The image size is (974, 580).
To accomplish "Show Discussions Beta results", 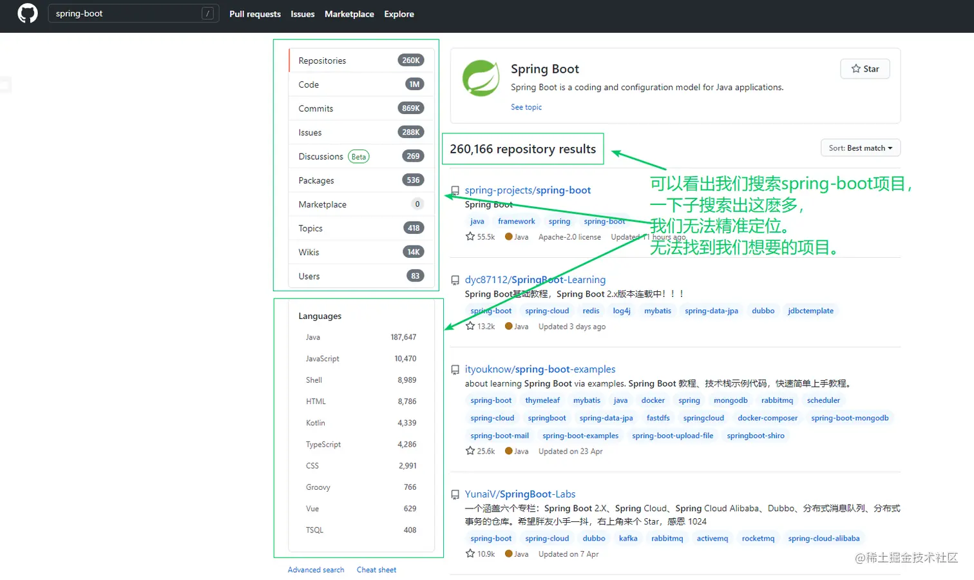I will point(361,156).
